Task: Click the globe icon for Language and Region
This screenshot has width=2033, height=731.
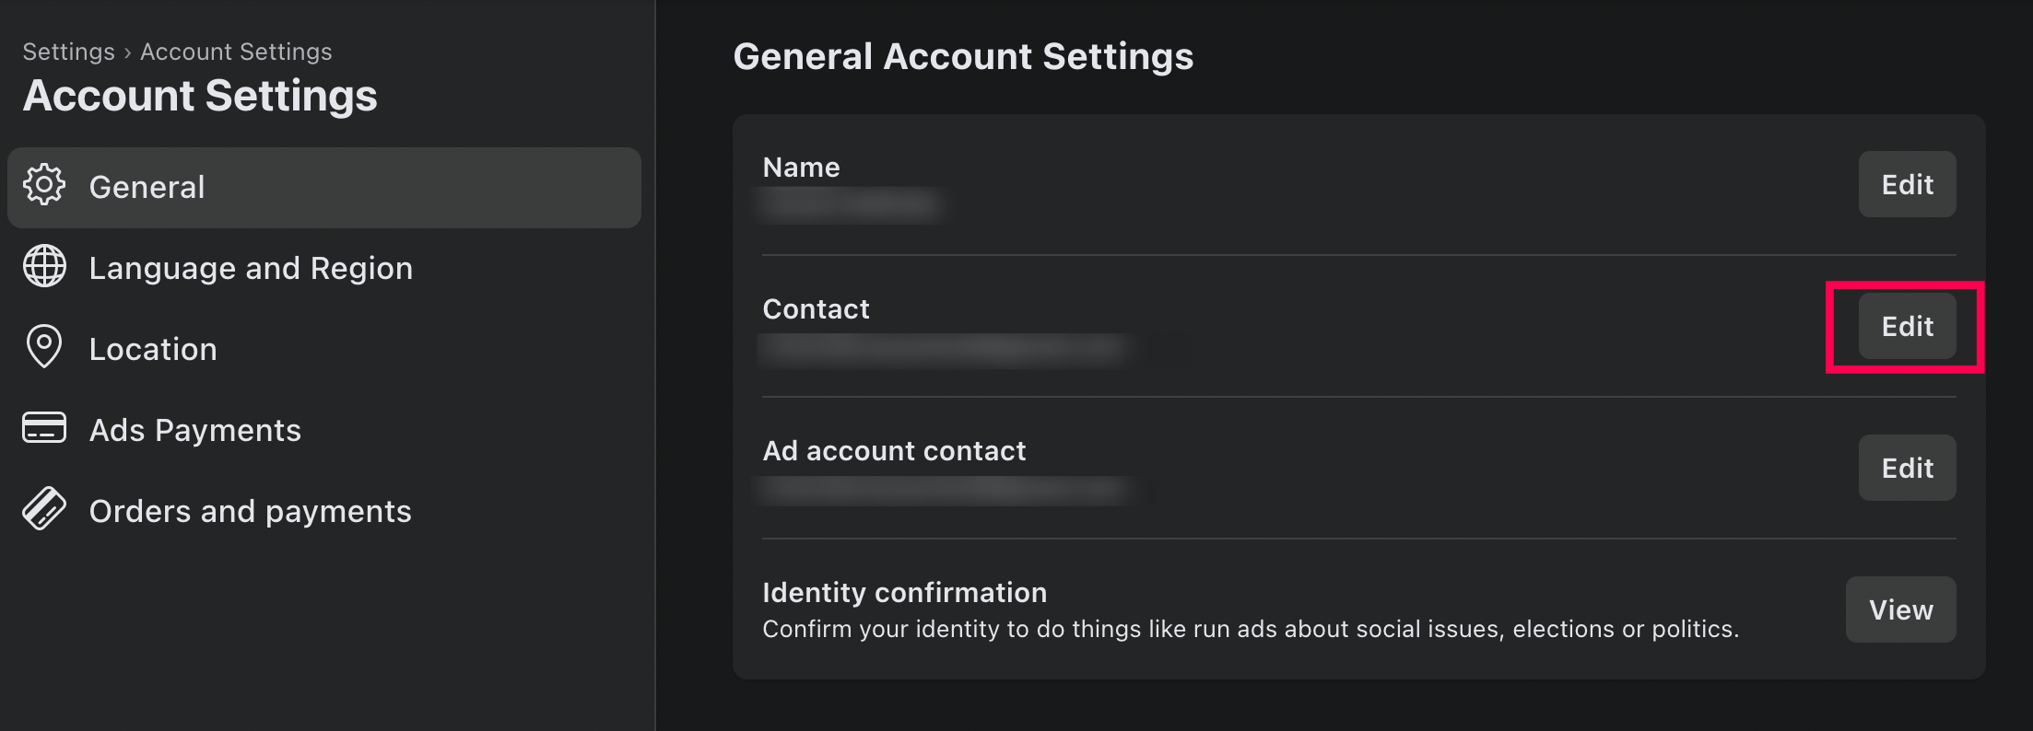Action: [x=44, y=267]
